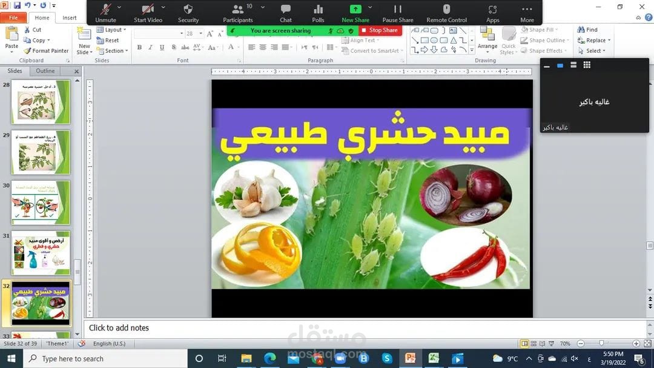Screen dimensions: 654x368
Task: Click the New Slide button
Action: pyautogui.click(x=84, y=41)
